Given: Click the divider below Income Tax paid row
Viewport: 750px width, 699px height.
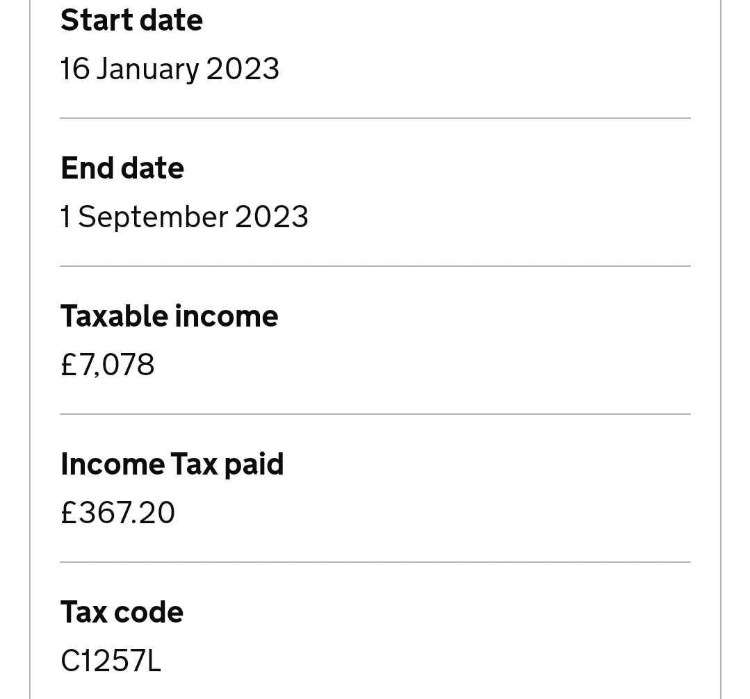Looking at the screenshot, I should click(x=375, y=563).
